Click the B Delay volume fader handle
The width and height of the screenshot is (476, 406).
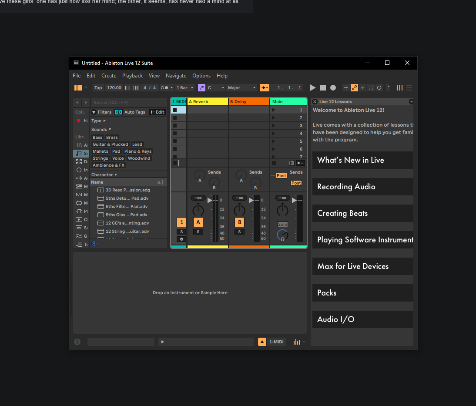pos(251,201)
